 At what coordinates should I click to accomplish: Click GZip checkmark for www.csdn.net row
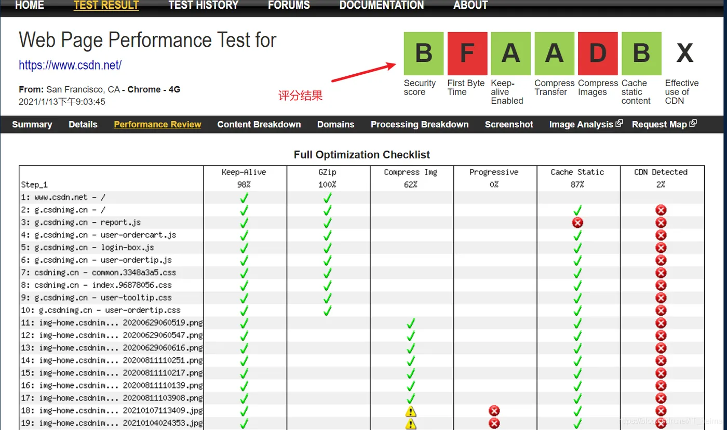point(328,197)
